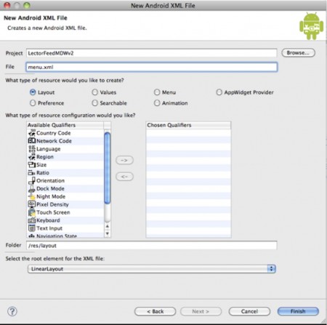Image resolution: width=327 pixels, height=325 pixels.
Task: Choose the Language qualifier icon
Action: (32, 148)
